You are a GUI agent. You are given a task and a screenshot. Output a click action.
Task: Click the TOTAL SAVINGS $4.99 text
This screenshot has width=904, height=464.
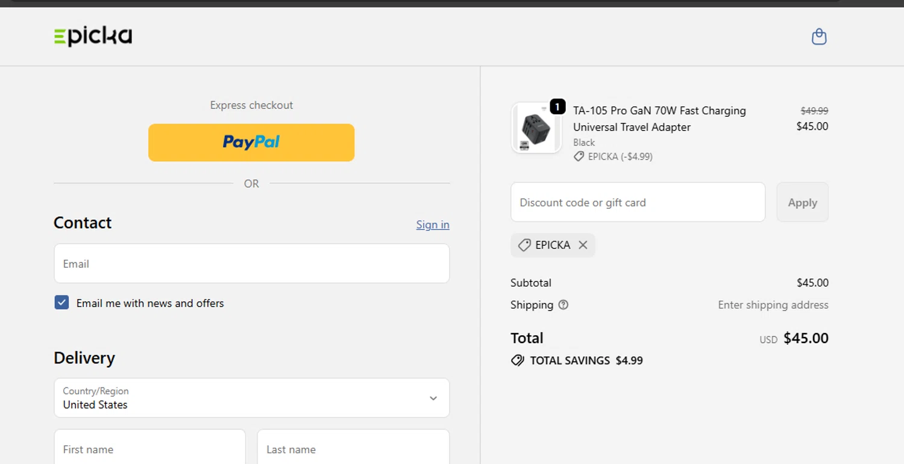[x=586, y=360]
